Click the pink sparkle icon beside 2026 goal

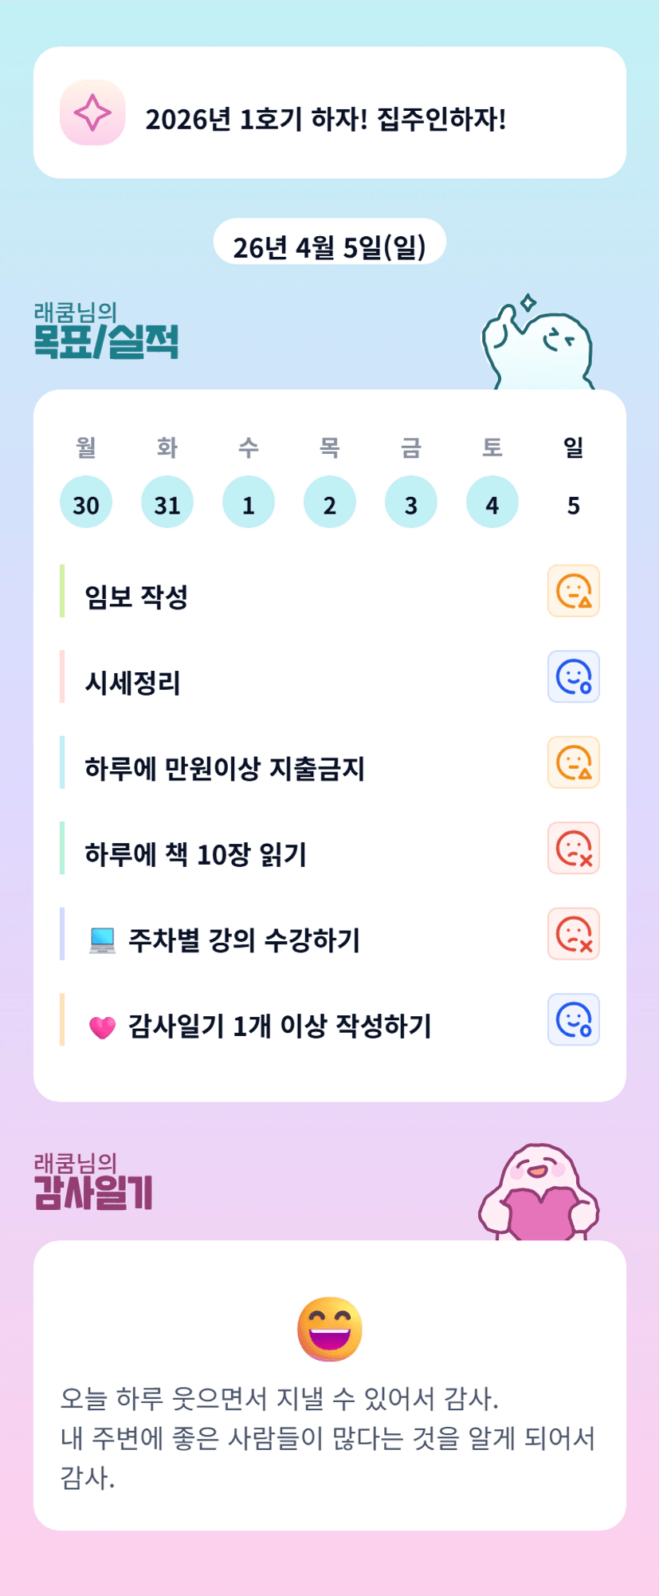(x=92, y=112)
